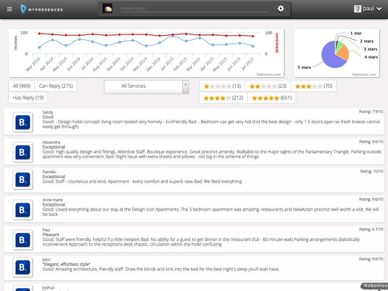
Task: Filter reviews by five stars (651)
Action: [272, 98]
